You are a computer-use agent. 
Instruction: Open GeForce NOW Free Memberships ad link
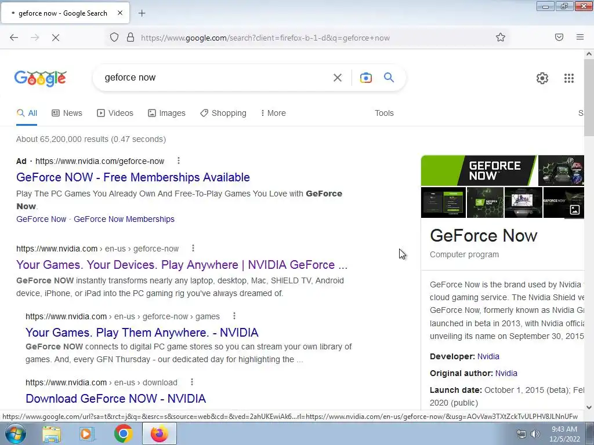click(133, 177)
